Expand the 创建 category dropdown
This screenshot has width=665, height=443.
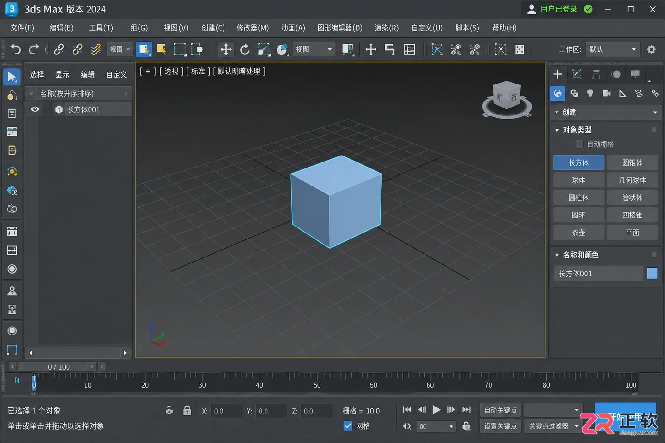point(605,112)
